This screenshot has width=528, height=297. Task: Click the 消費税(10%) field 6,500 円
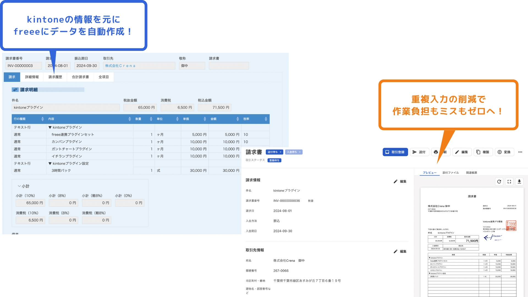point(31,220)
